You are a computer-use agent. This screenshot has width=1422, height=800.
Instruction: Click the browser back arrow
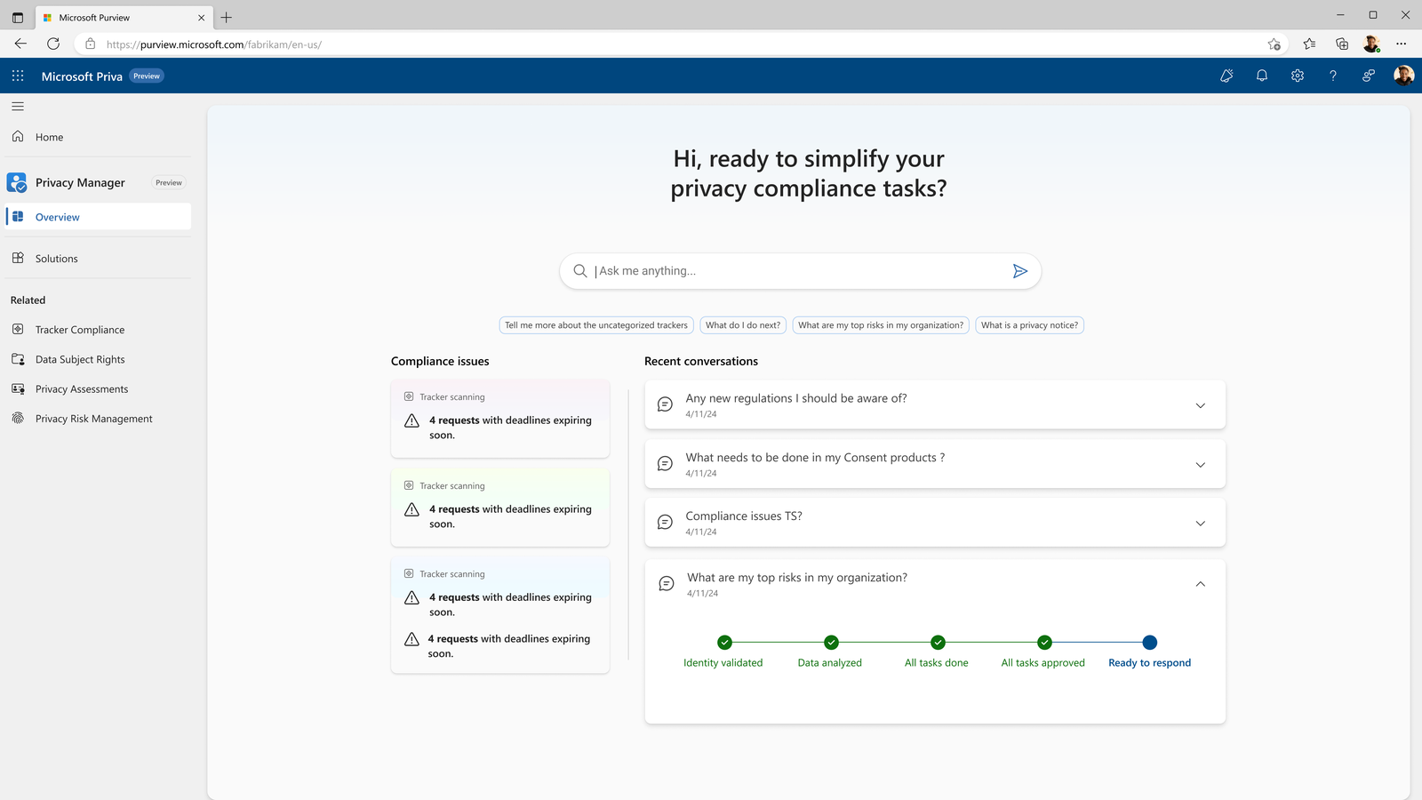(x=20, y=44)
